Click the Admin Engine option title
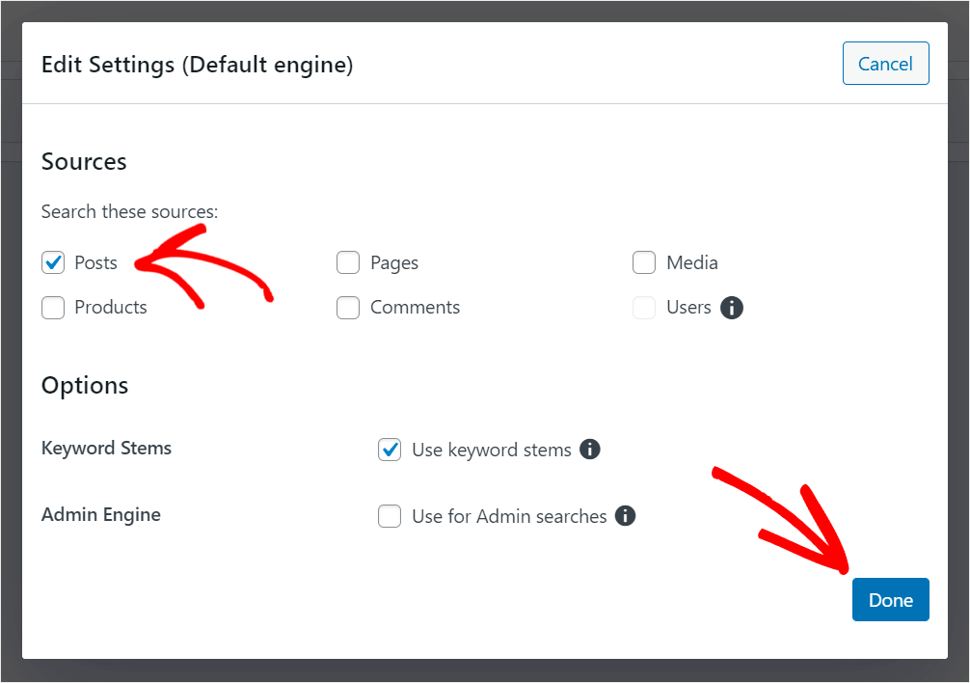970x683 pixels. 101,515
